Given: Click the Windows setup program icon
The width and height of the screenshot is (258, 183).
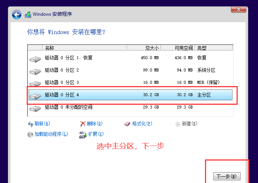Looking at the screenshot, I should tap(28, 15).
